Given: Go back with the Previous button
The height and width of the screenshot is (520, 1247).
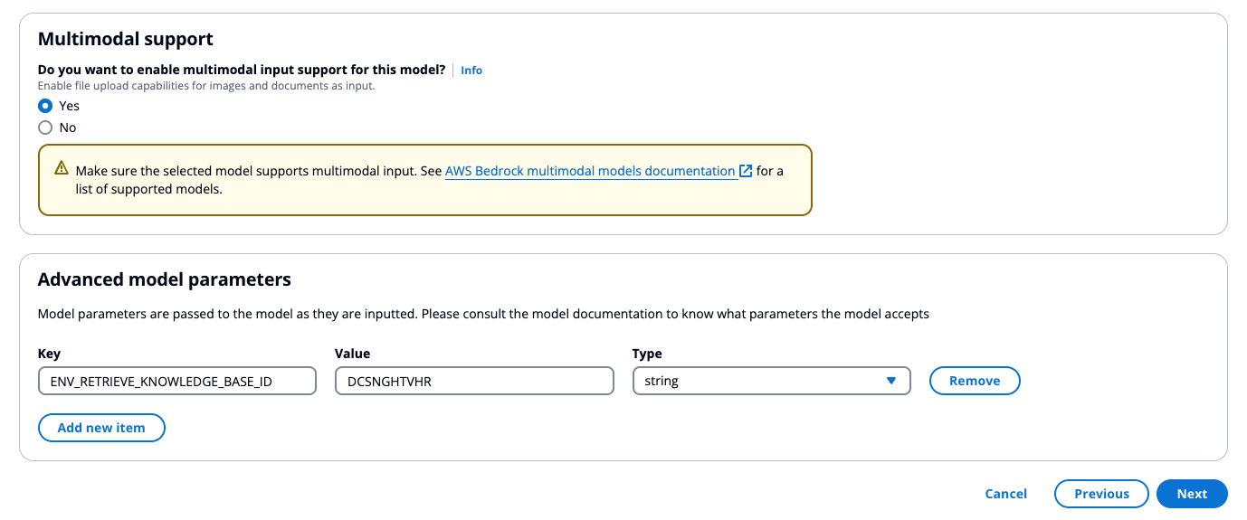Looking at the screenshot, I should click(x=1101, y=494).
